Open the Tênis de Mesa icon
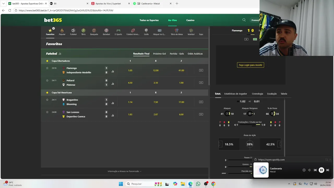Viewport: 334px width, 188px height. [177, 32]
